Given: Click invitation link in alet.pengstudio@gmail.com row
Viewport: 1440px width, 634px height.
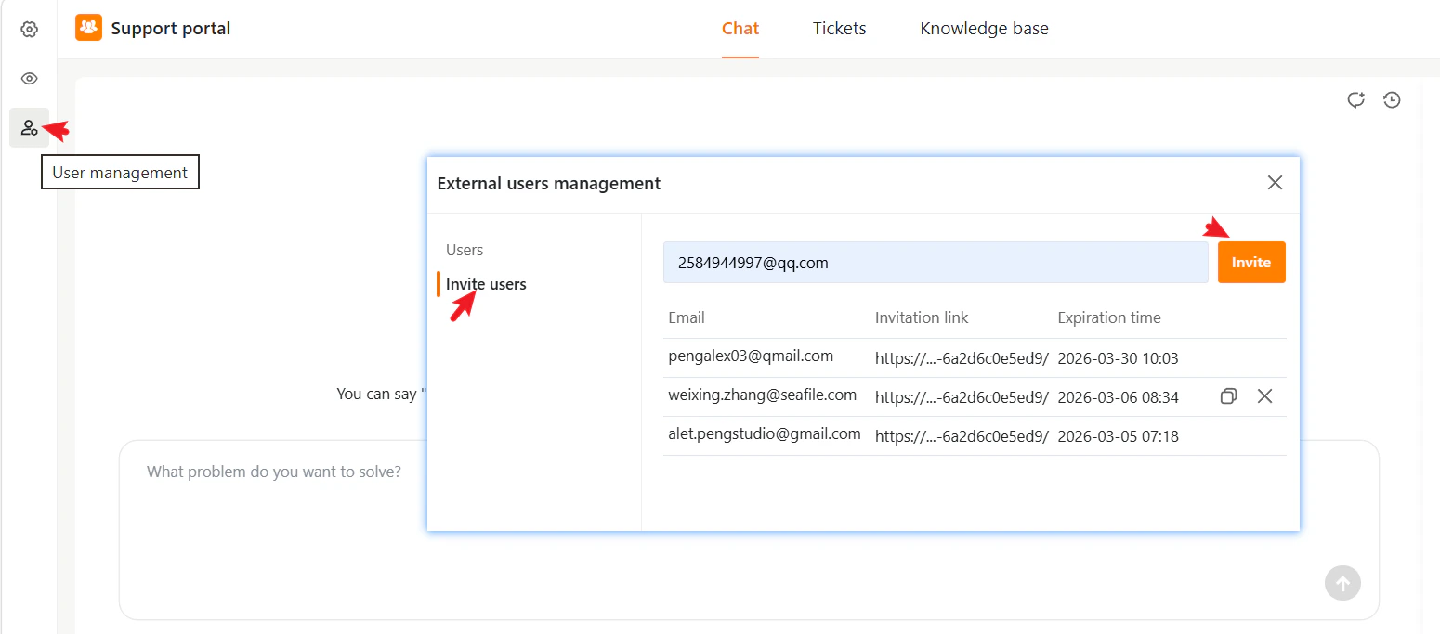Looking at the screenshot, I should coord(962,436).
